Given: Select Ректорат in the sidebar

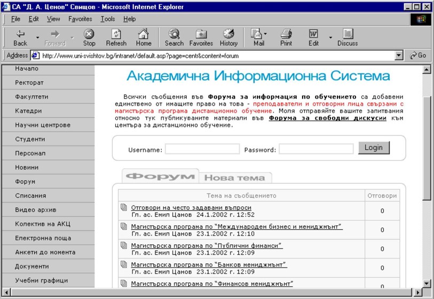Looking at the screenshot, I should click(x=29, y=83).
